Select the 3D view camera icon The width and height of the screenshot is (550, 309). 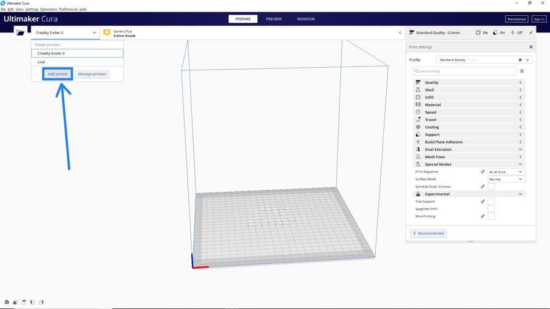pyautogui.click(x=7, y=302)
